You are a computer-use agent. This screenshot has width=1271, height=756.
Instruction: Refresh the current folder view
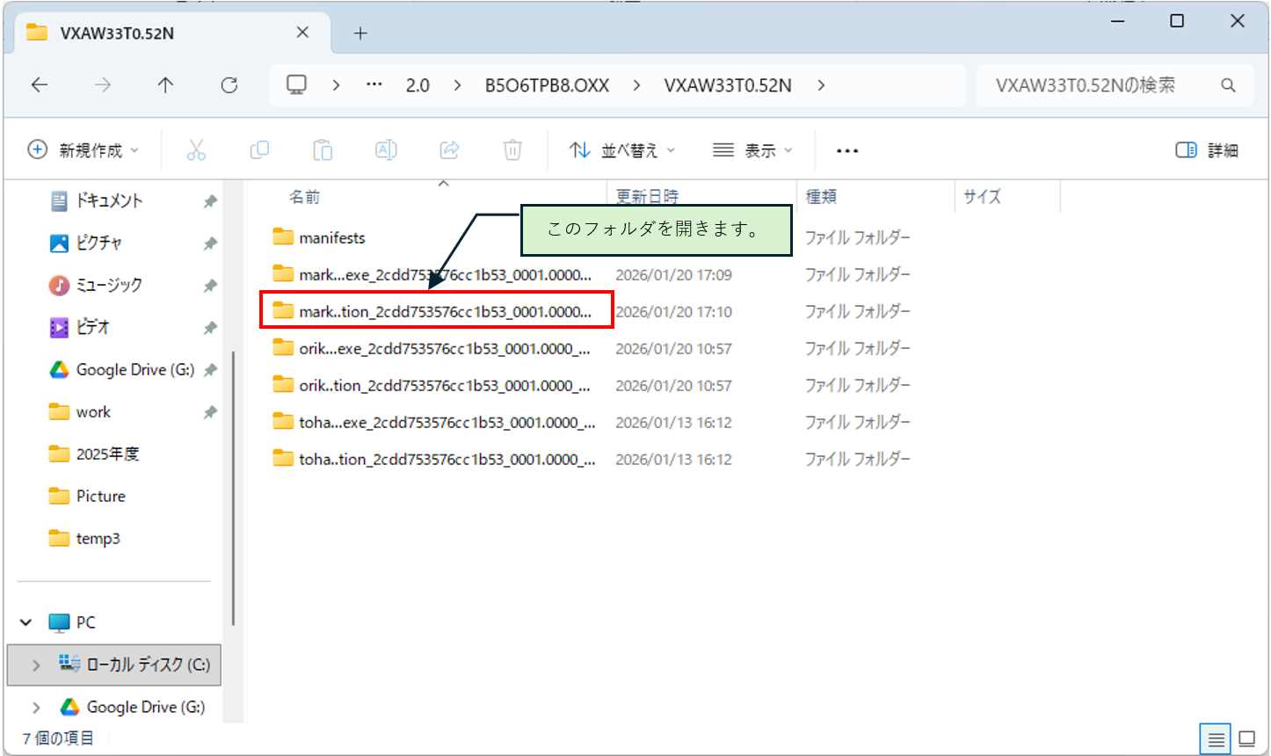pos(229,85)
